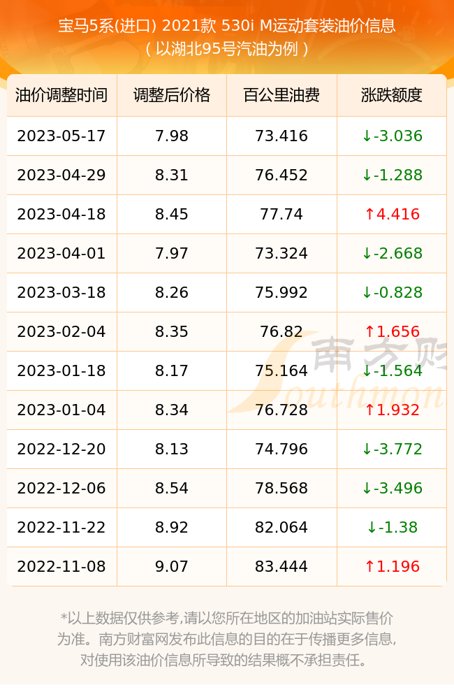Click the red up arrow beside 4.416
The width and height of the screenshot is (454, 699).
369,215
